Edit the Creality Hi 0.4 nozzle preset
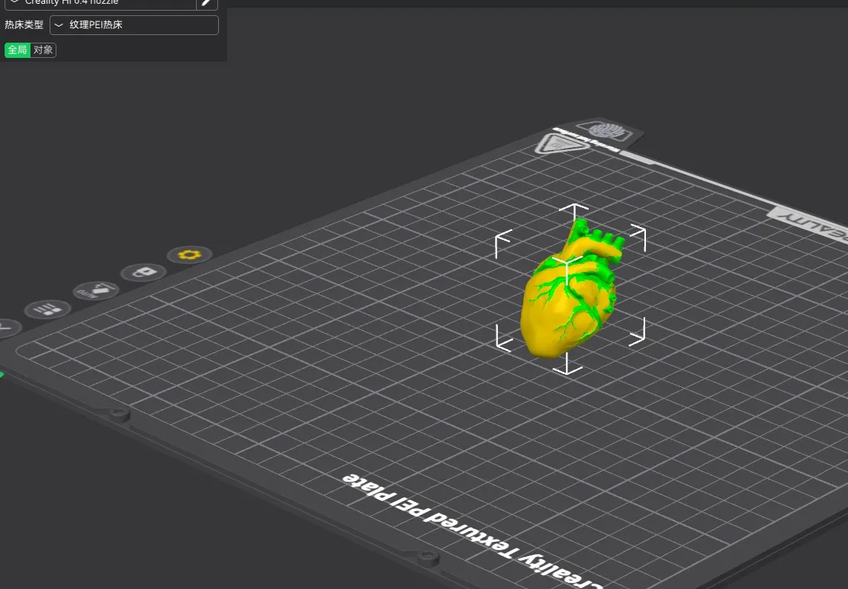Viewport: 848px width, 589px height. [x=207, y=4]
